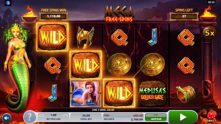The width and height of the screenshot is (221, 124).
Task: Click the red 2BY2 dice logo
Action: click(x=211, y=116)
